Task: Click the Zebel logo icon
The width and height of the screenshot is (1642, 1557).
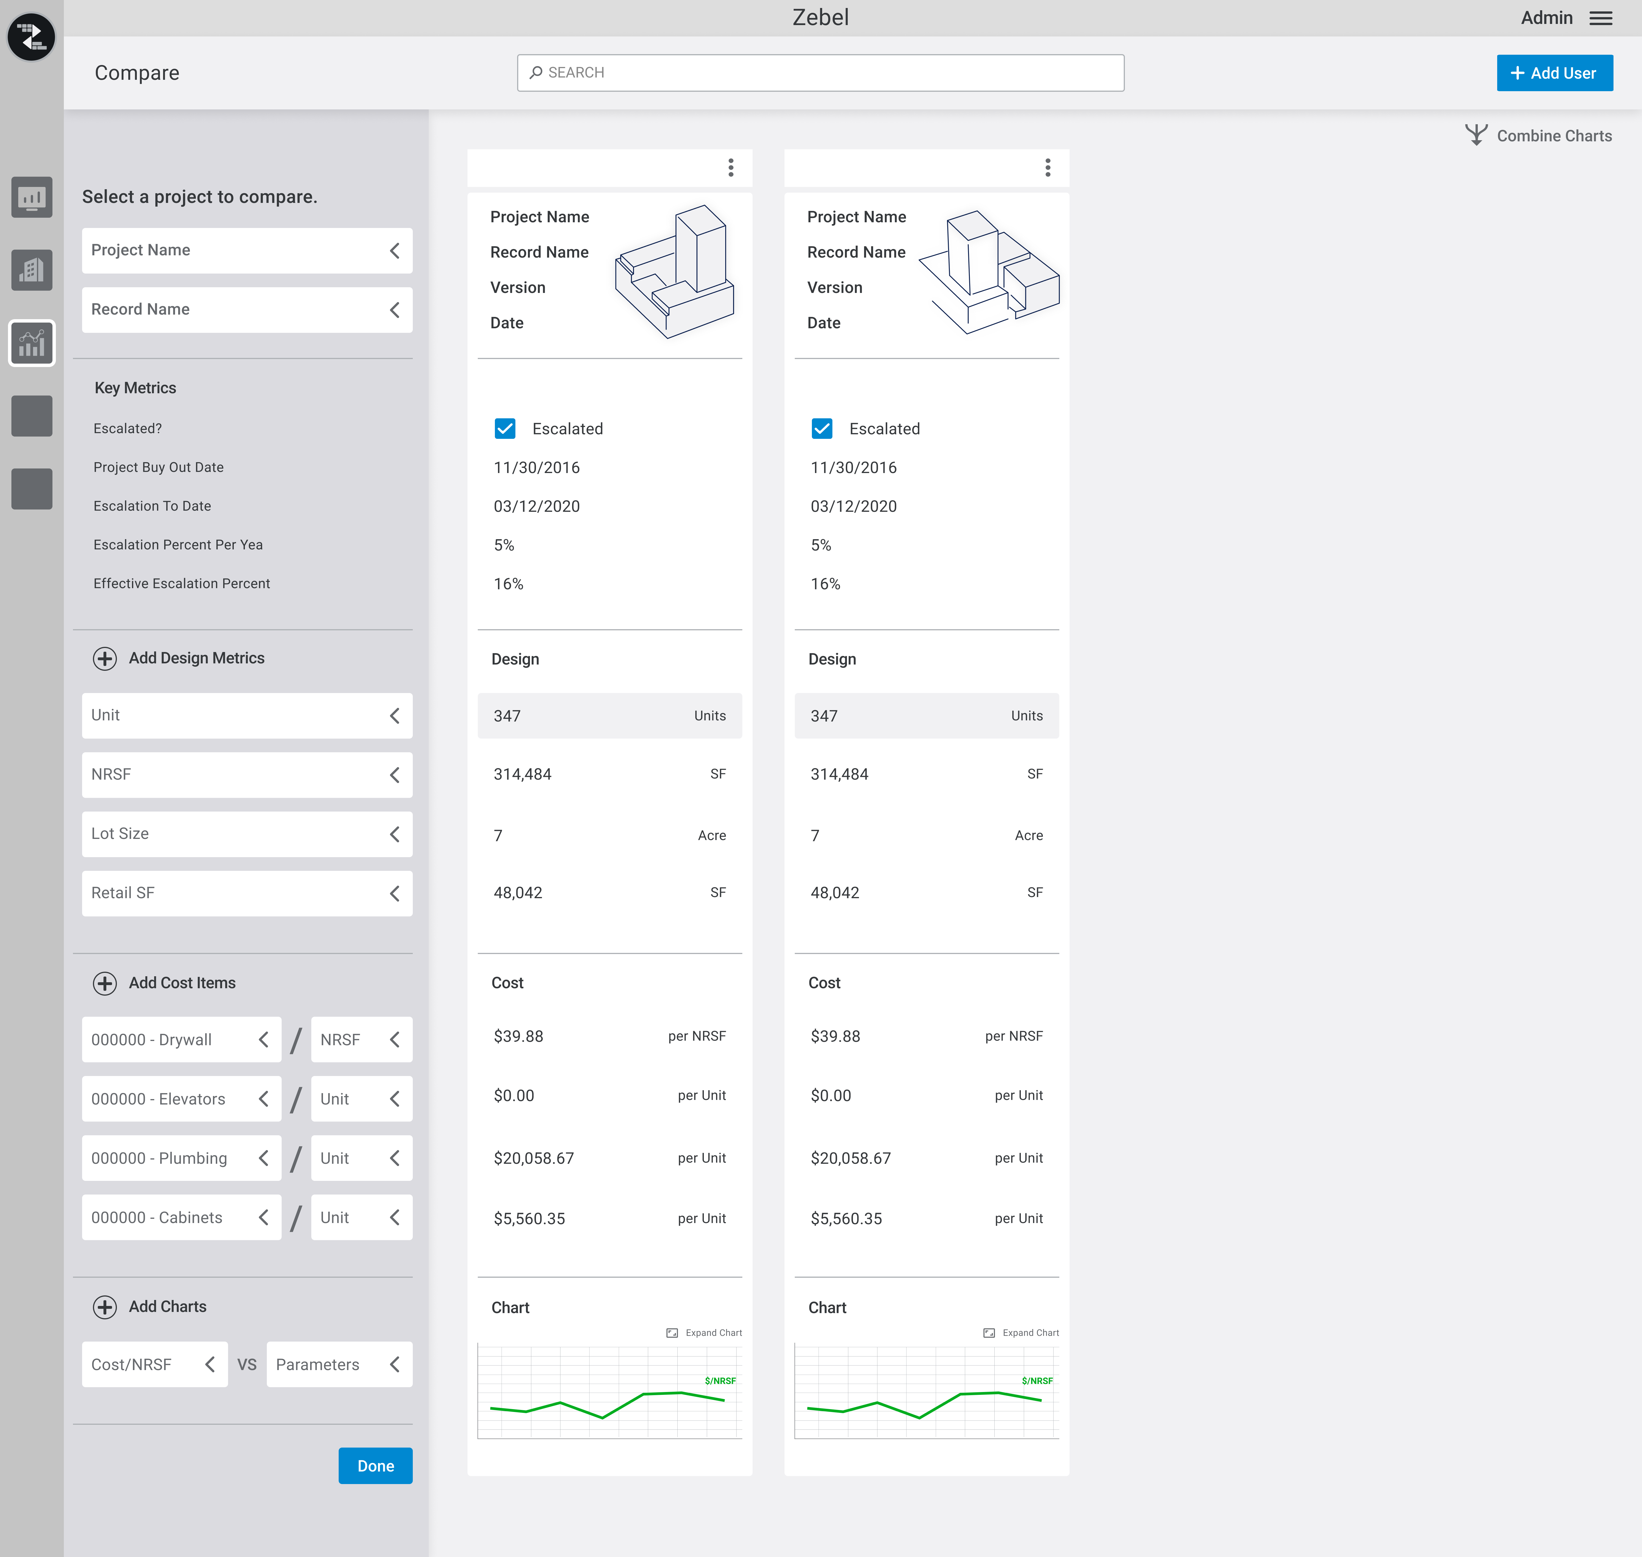Action: point(32,36)
